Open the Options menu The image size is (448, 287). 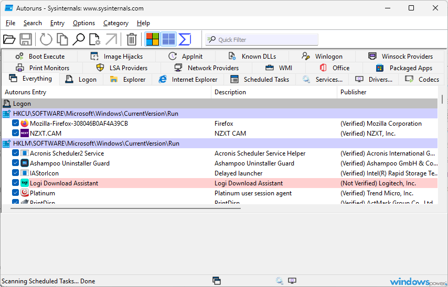pos(84,23)
